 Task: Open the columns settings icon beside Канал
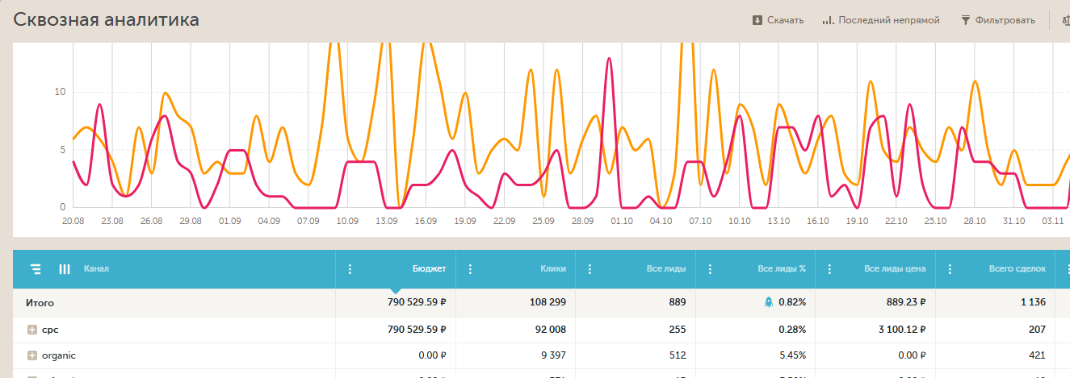[65, 269]
